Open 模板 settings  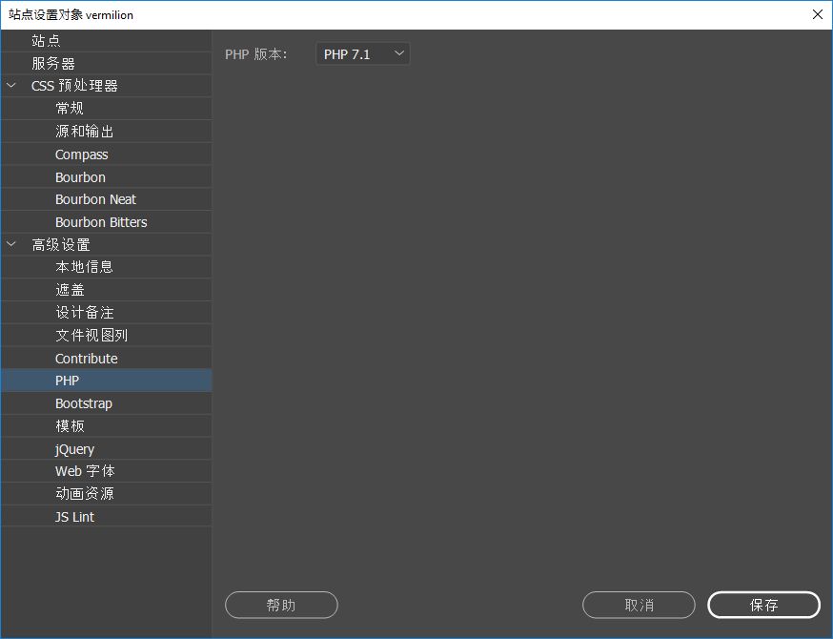click(x=106, y=425)
